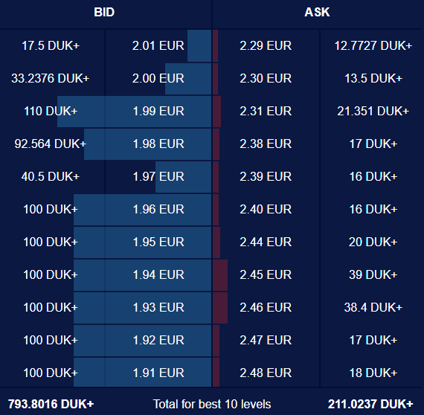Click total ask 211.0237 DUK+

[x=370, y=404]
